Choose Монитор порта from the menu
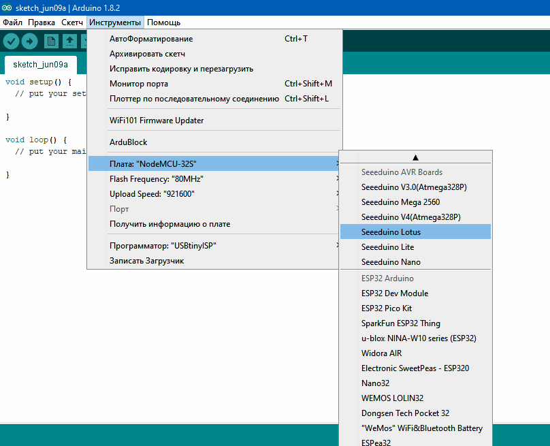Image resolution: width=550 pixels, height=446 pixels. (139, 84)
